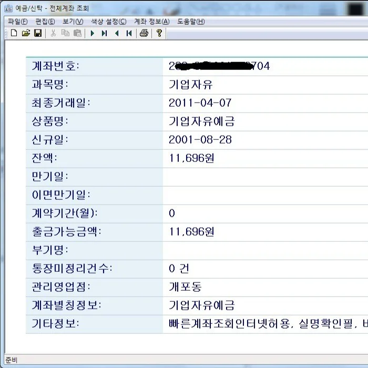Click the 기타정보 label
The width and height of the screenshot is (368, 368).
pyautogui.click(x=56, y=324)
